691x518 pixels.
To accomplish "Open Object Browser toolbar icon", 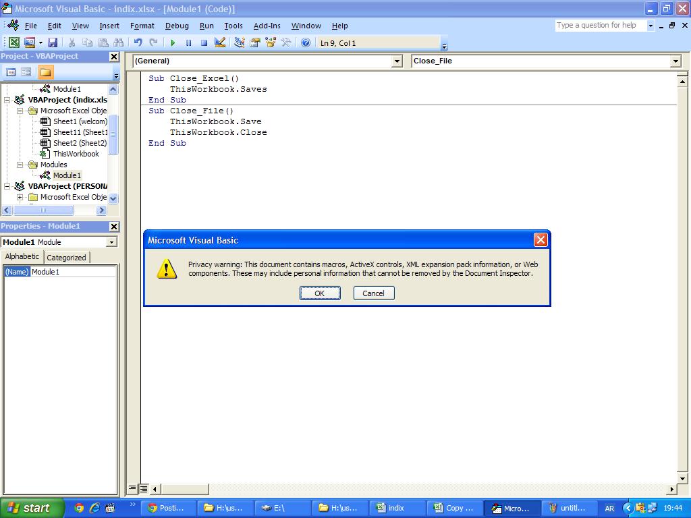I will (x=270, y=42).
